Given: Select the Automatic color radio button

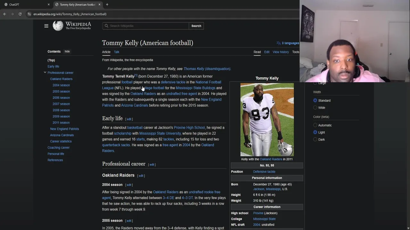Looking at the screenshot, I should [315, 125].
